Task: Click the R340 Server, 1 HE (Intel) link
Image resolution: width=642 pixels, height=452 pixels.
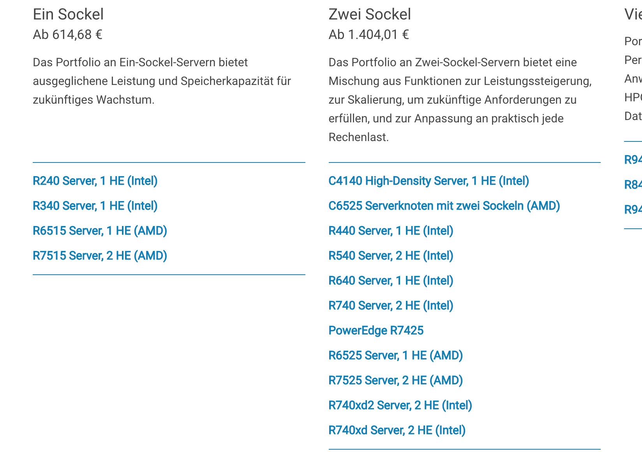Action: (x=95, y=206)
